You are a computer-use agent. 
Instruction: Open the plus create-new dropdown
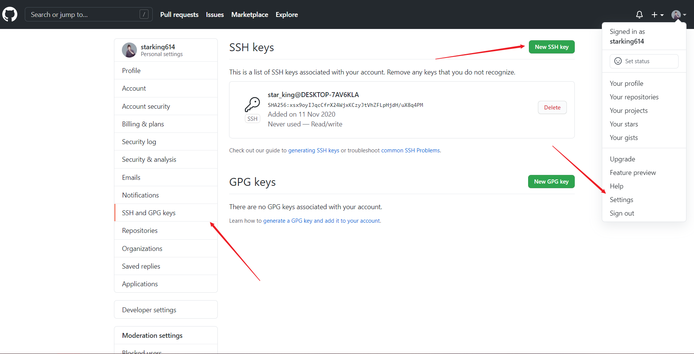pos(657,15)
